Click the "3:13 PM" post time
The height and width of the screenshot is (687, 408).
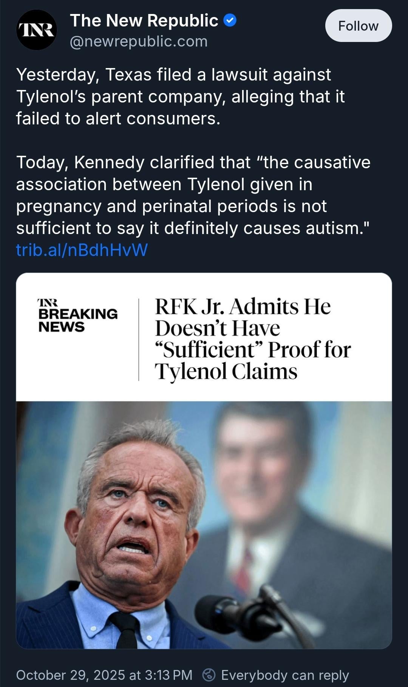[168, 675]
